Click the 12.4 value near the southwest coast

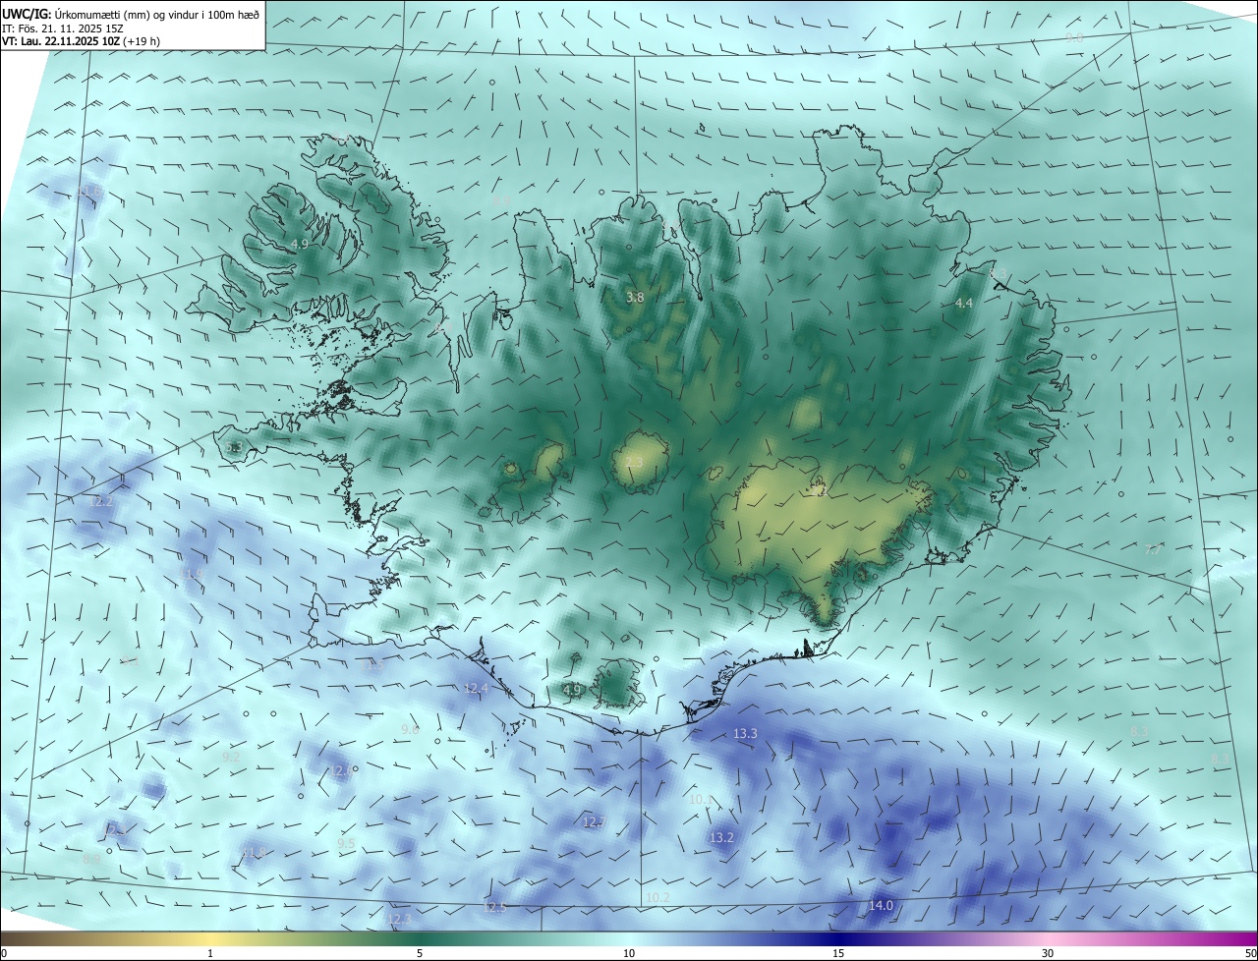tap(476, 688)
